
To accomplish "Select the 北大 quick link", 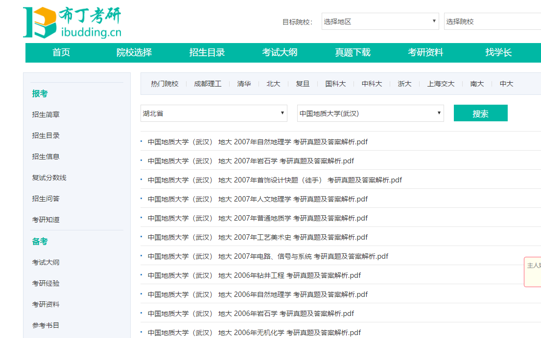I will click(273, 84).
